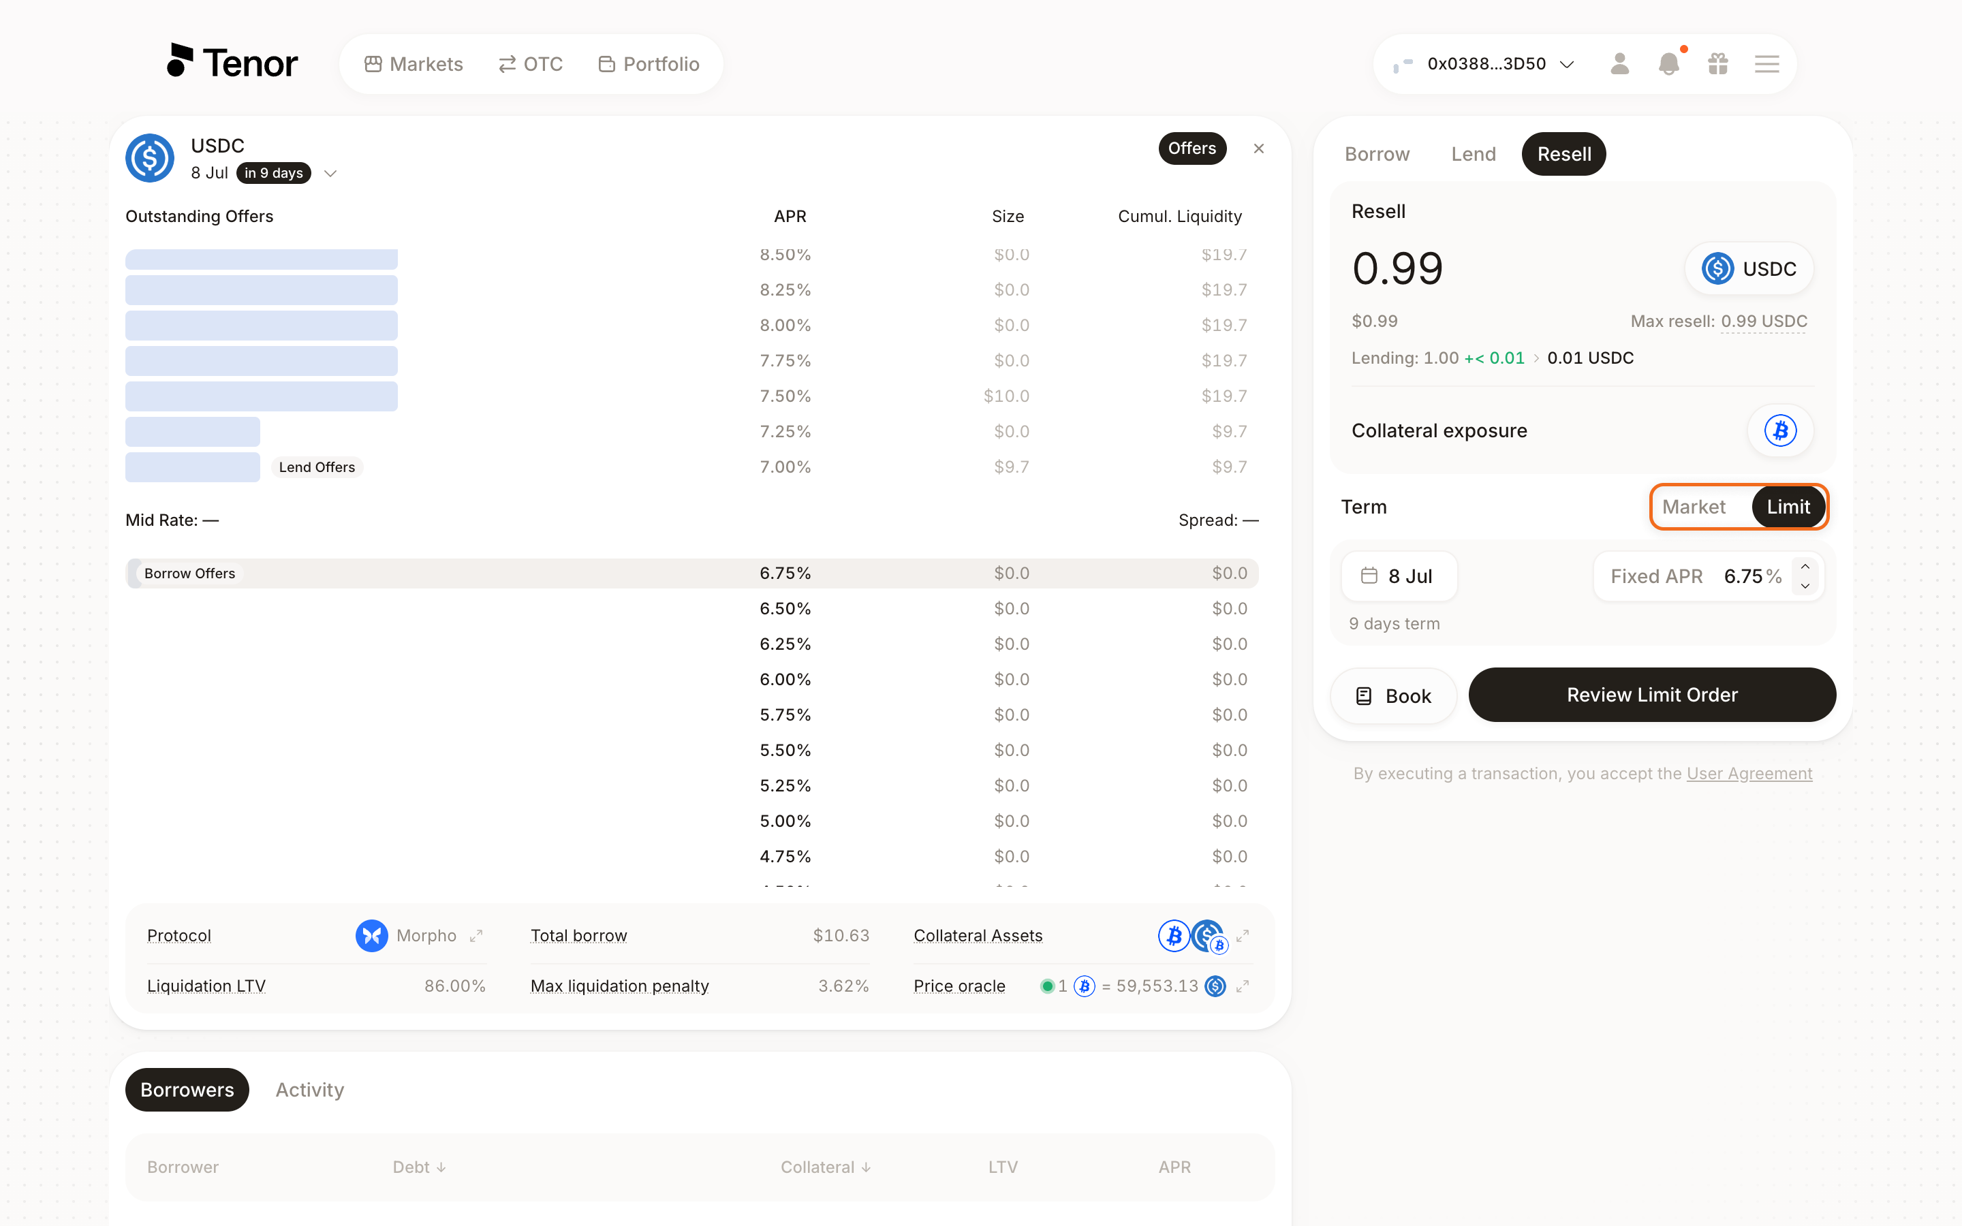Viewport: 1962px width, 1226px height.
Task: Click Max resell 0.99 USDC link
Action: pos(1763,321)
